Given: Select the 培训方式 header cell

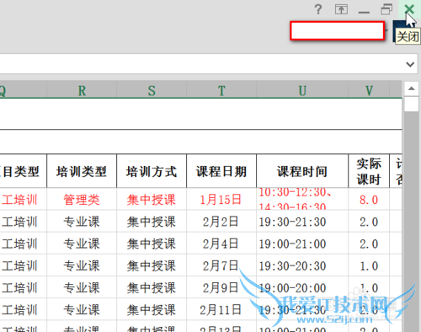Looking at the screenshot, I should tap(152, 171).
